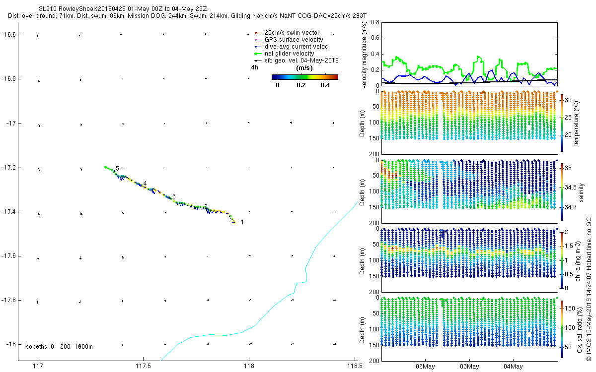Viewport: 596px width, 372px height.
Task: Click latitude tick '-16.8' on the map
Action: pyautogui.click(x=9, y=79)
